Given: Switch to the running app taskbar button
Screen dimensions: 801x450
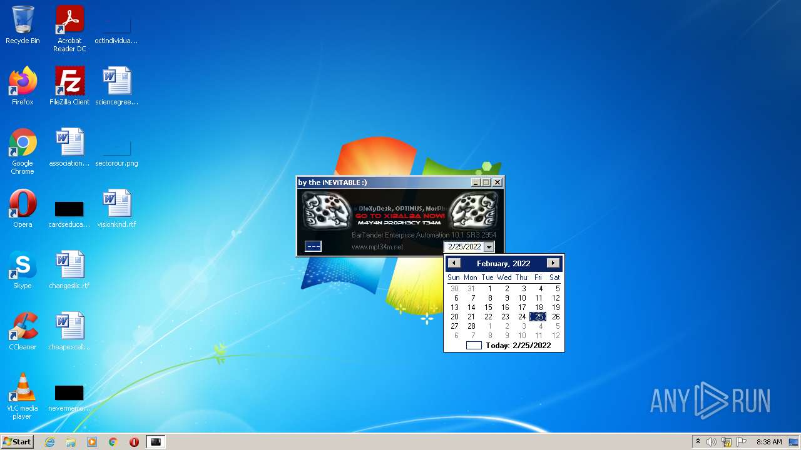Looking at the screenshot, I should [x=156, y=442].
